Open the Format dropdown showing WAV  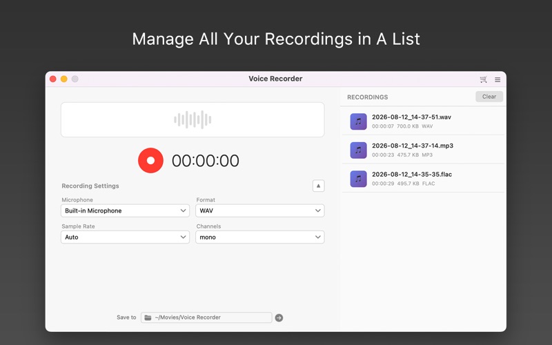[x=260, y=210]
